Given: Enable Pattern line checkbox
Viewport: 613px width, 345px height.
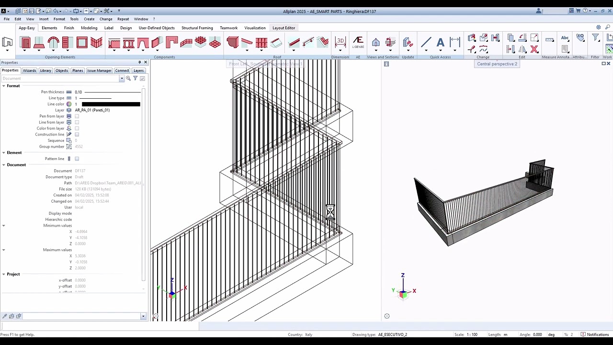Looking at the screenshot, I should click(77, 159).
